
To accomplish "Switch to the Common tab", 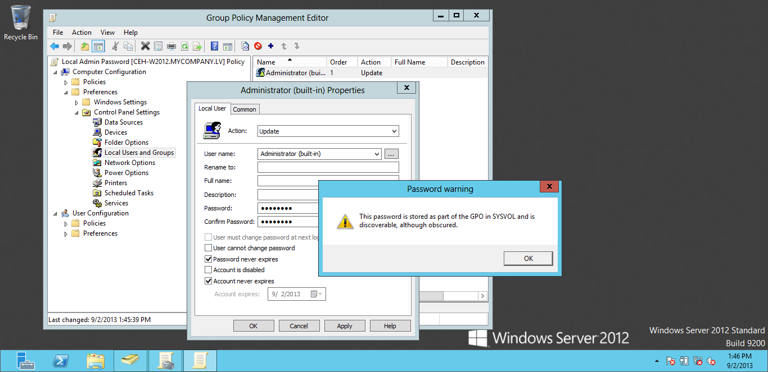I will coord(245,109).
